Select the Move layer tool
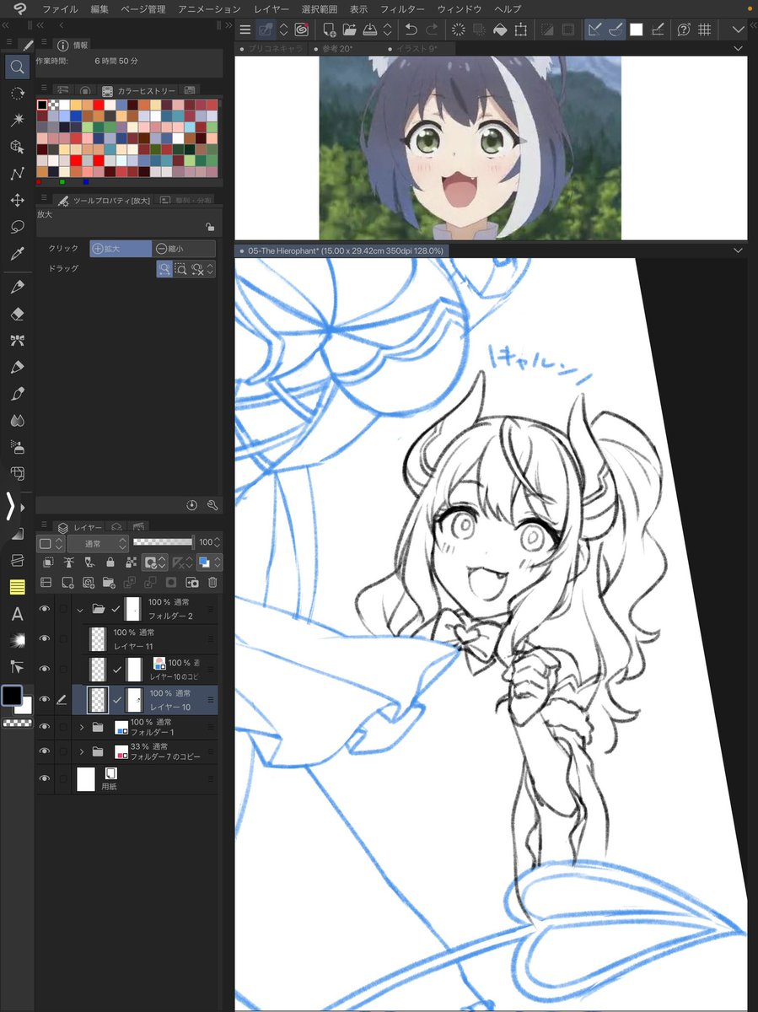 pyautogui.click(x=17, y=200)
